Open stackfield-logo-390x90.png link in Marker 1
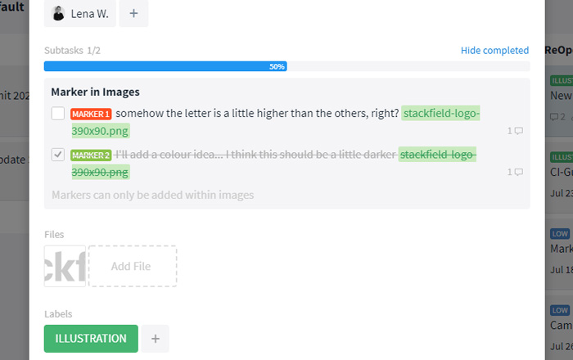The image size is (573, 360). (x=440, y=113)
